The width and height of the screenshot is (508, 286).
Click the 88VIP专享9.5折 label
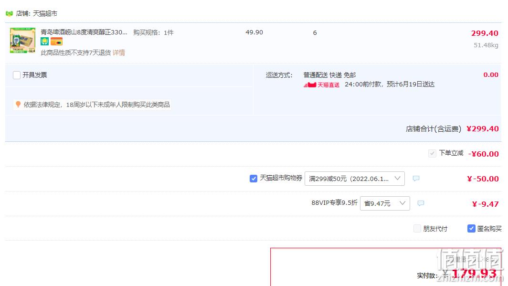tap(334, 203)
